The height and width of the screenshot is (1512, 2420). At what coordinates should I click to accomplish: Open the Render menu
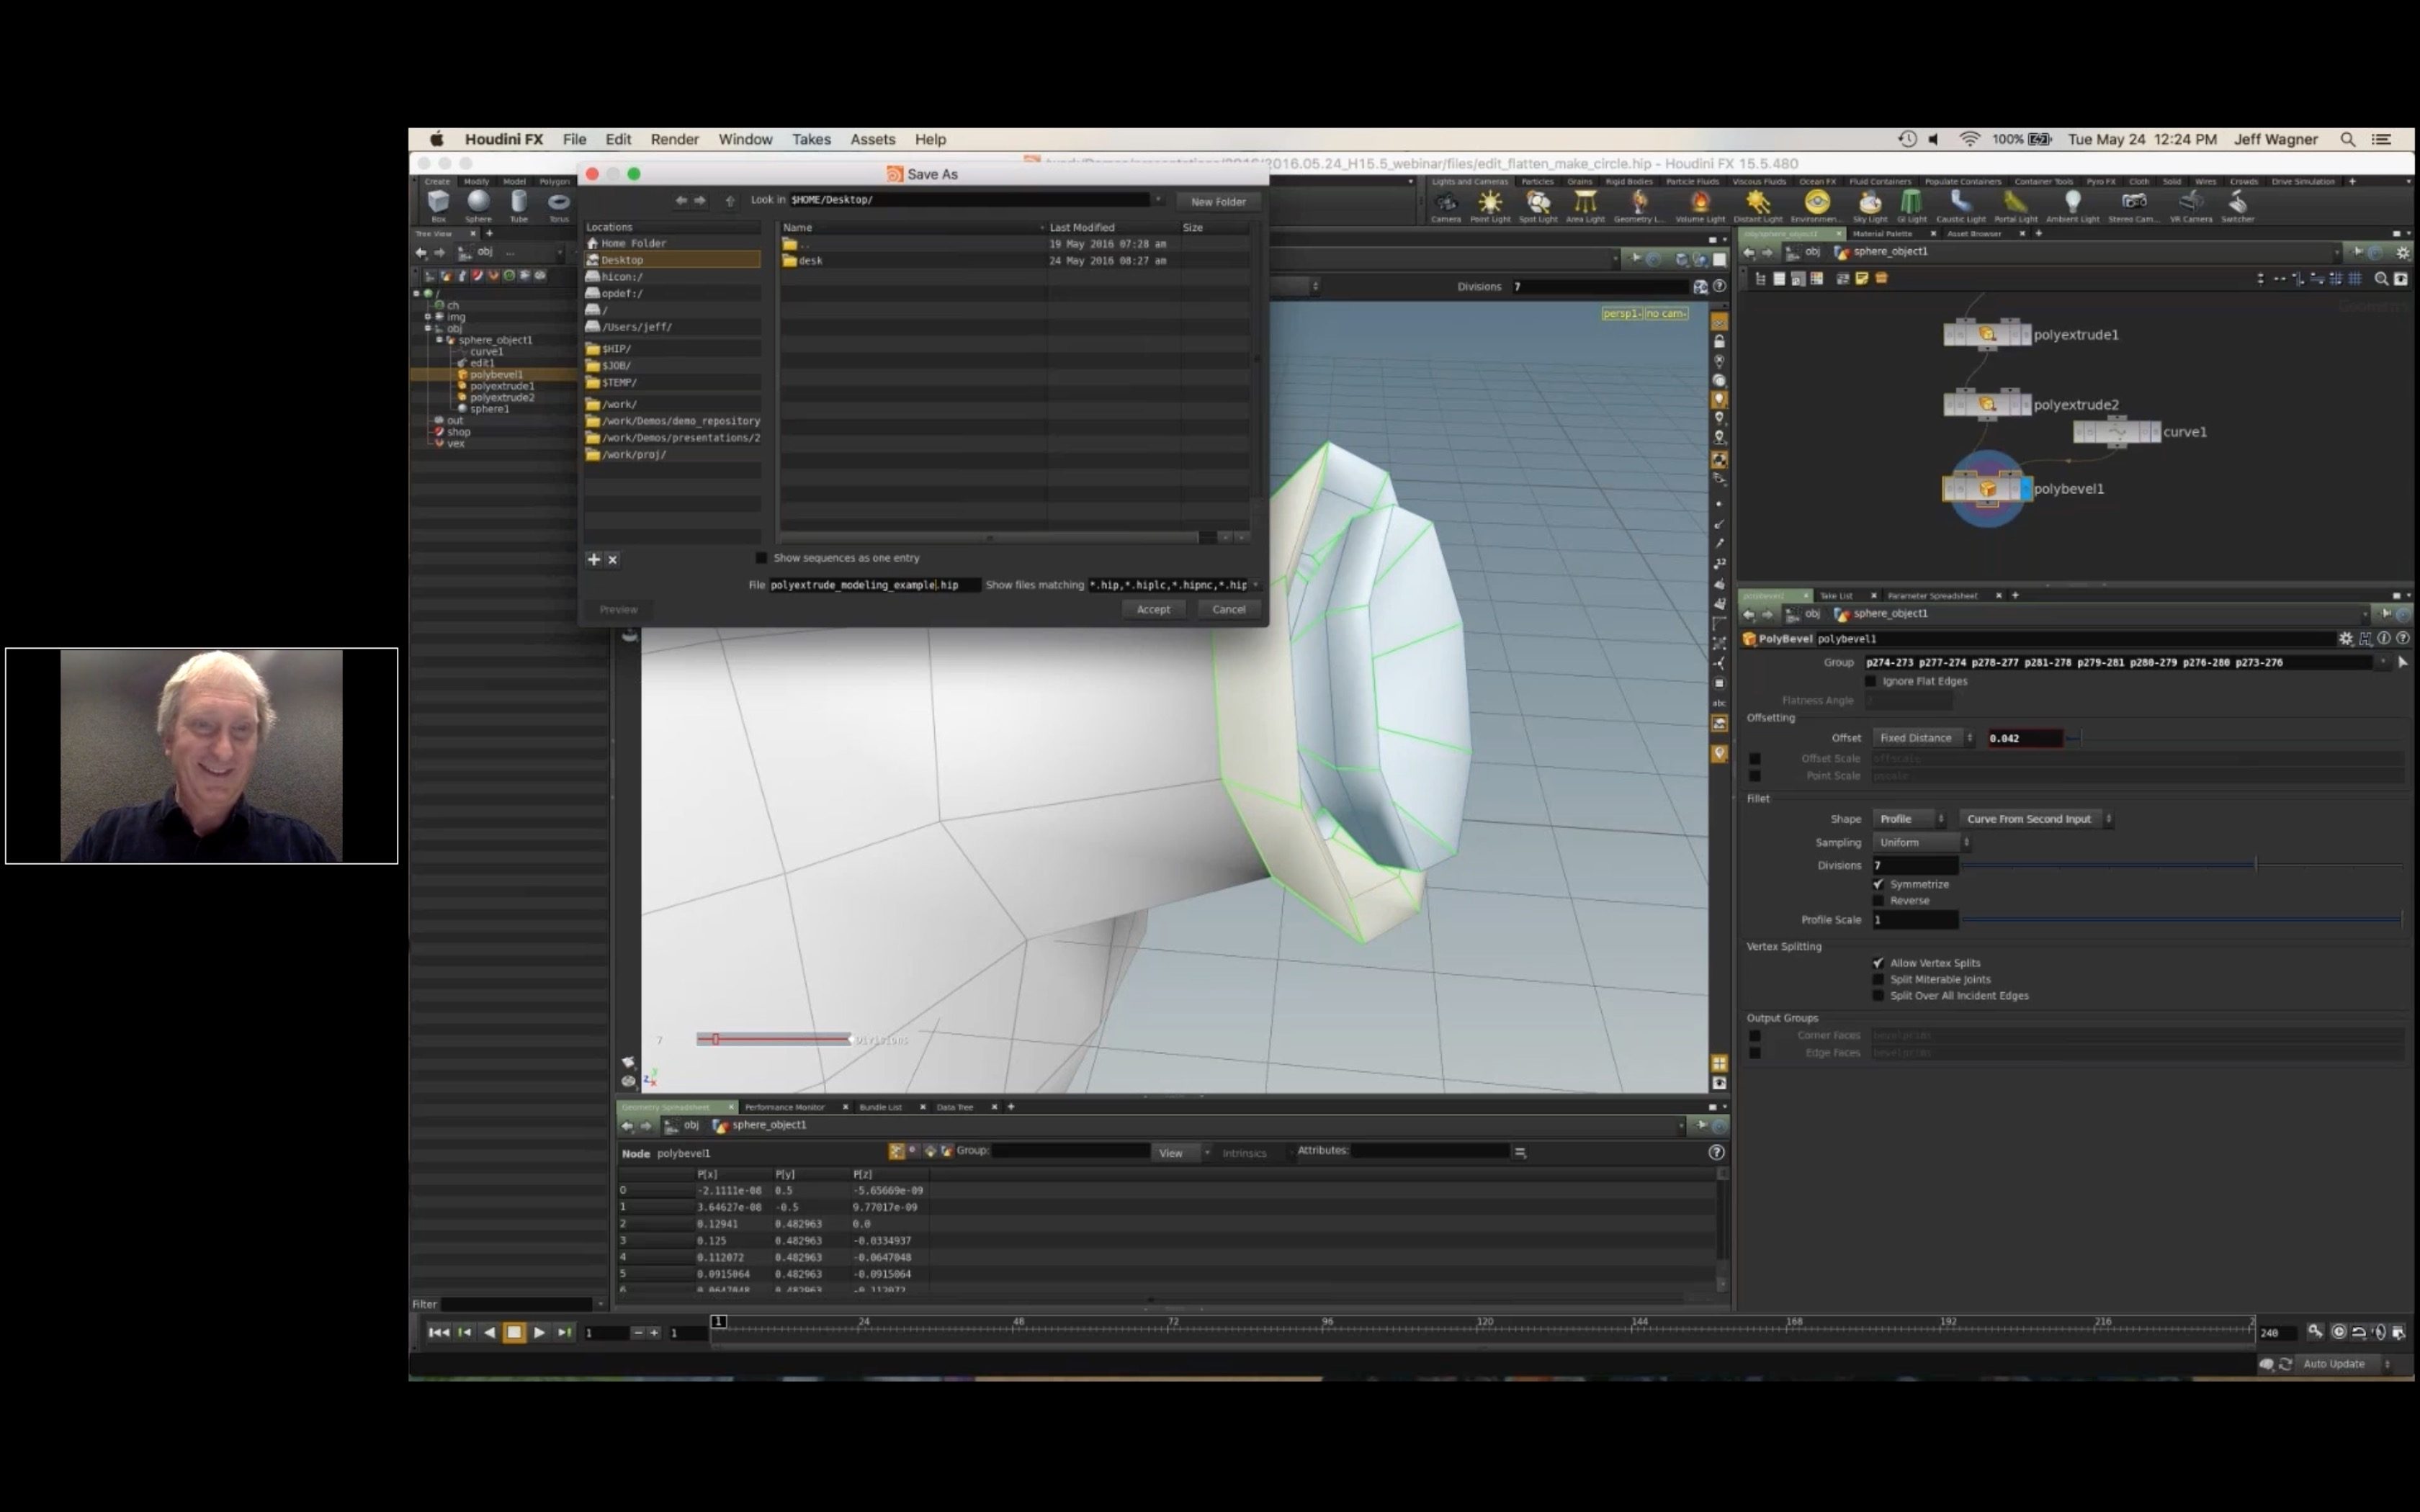point(675,139)
